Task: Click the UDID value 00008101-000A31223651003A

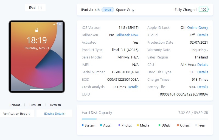Action: (x=184, y=94)
